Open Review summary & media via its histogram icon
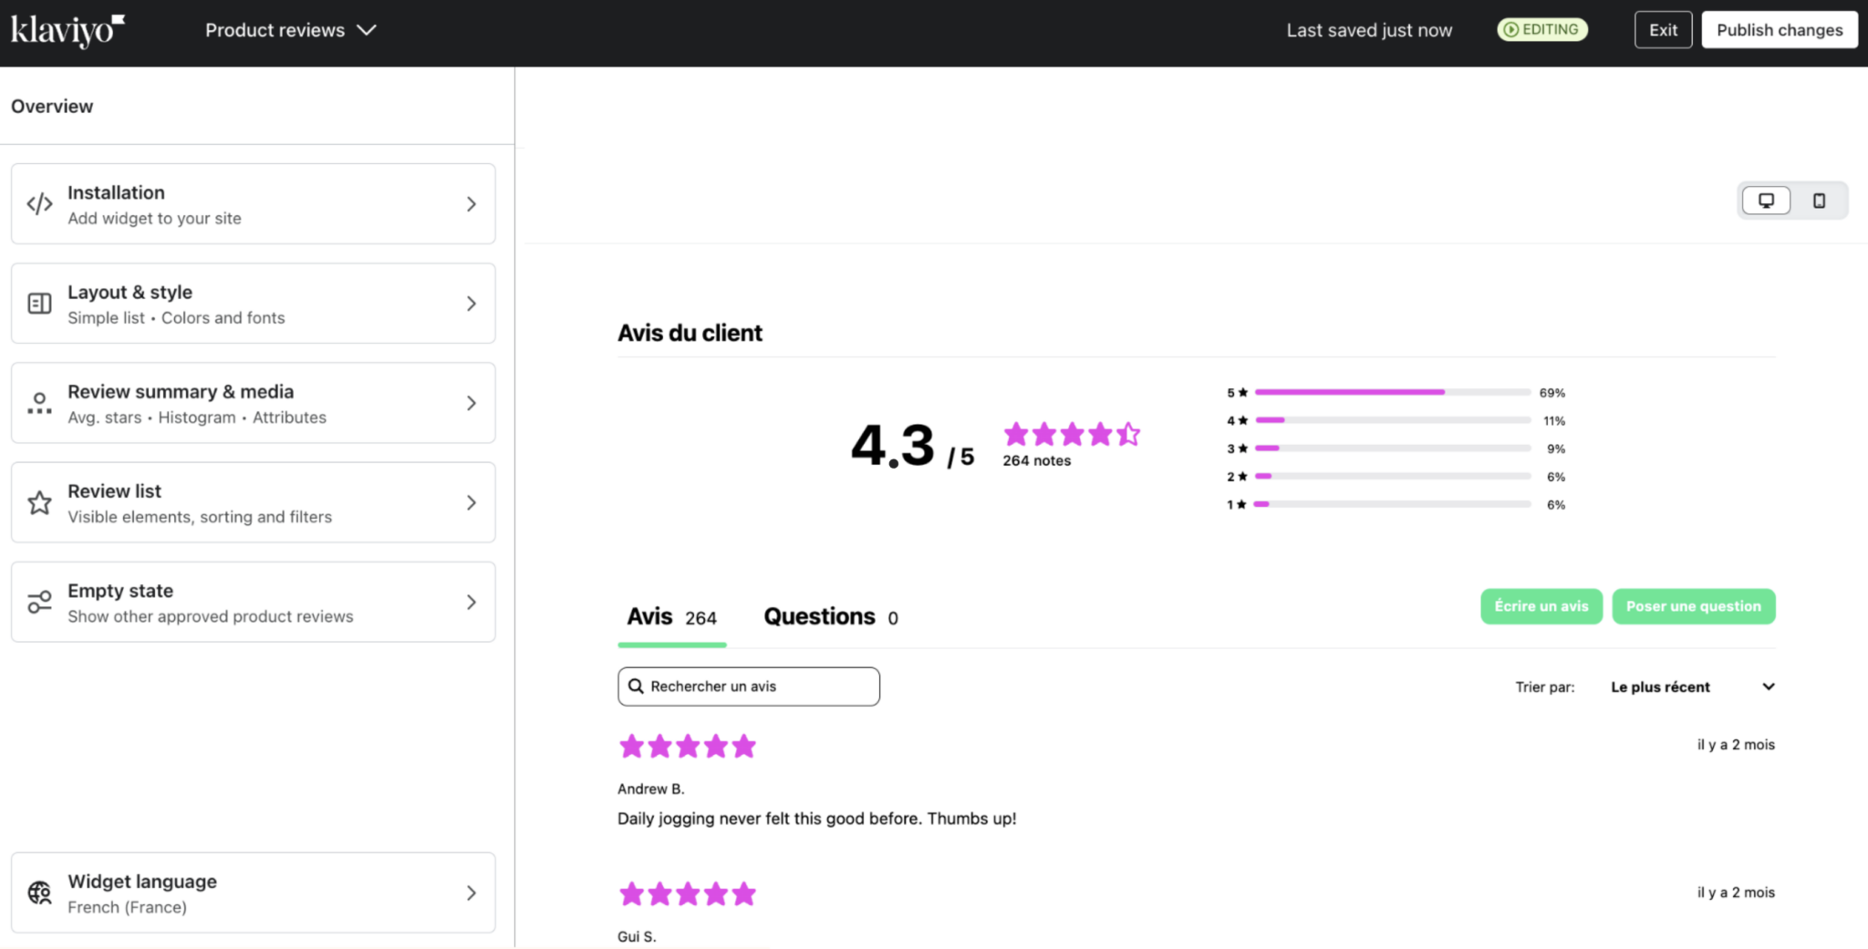 tap(38, 403)
